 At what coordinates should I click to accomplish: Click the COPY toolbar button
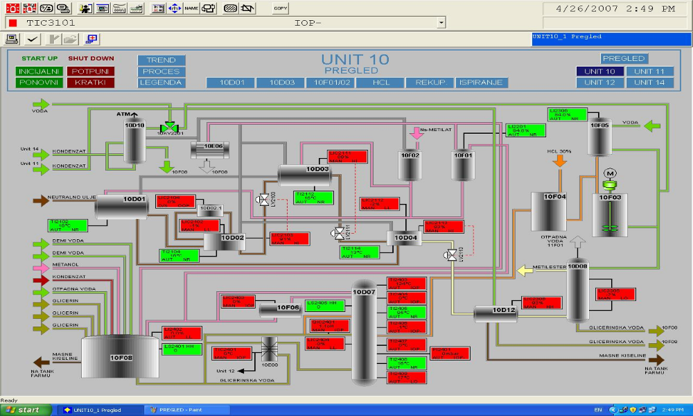point(280,8)
